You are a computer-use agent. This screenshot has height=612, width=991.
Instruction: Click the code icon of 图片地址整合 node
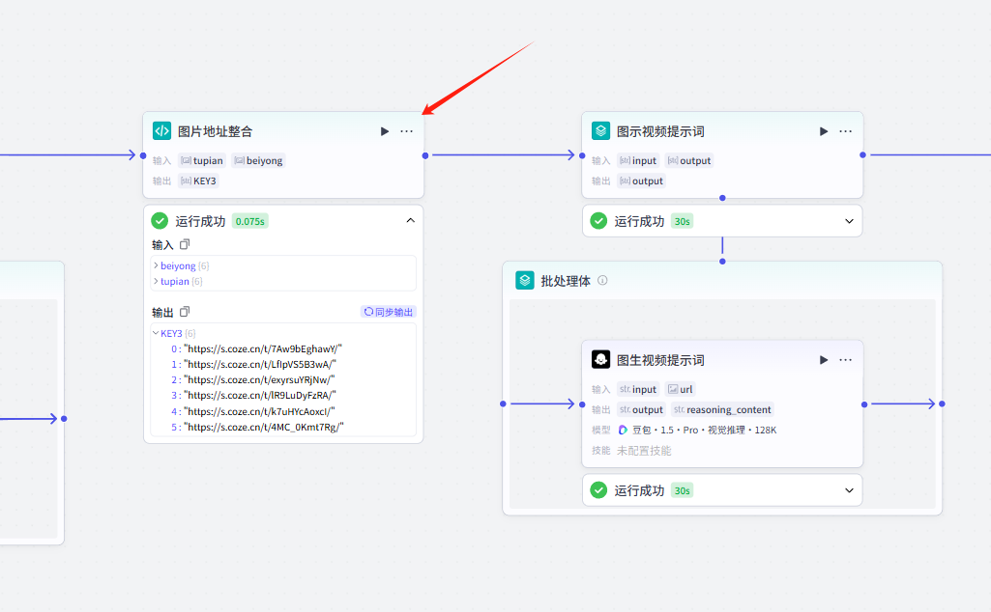162,131
